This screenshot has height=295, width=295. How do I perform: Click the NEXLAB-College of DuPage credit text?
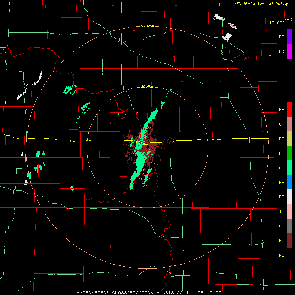tap(262, 4)
